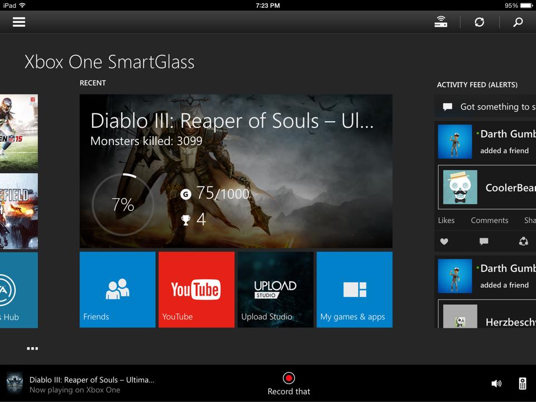The height and width of the screenshot is (402, 536).
Task: Share CoolerBear's post via share icon
Action: tap(523, 241)
